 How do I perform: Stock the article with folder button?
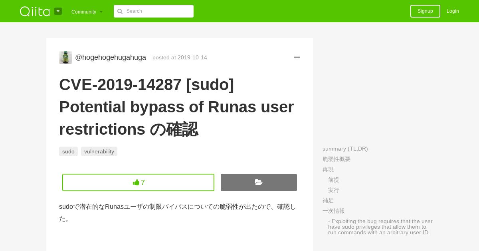259,182
